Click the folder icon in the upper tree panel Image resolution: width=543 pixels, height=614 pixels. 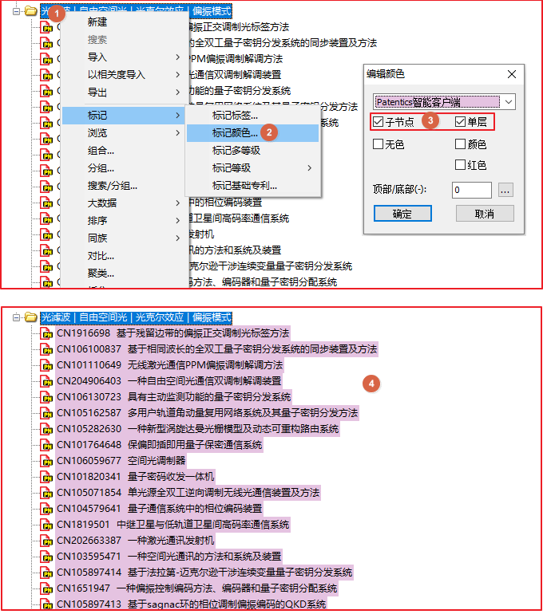pos(31,11)
